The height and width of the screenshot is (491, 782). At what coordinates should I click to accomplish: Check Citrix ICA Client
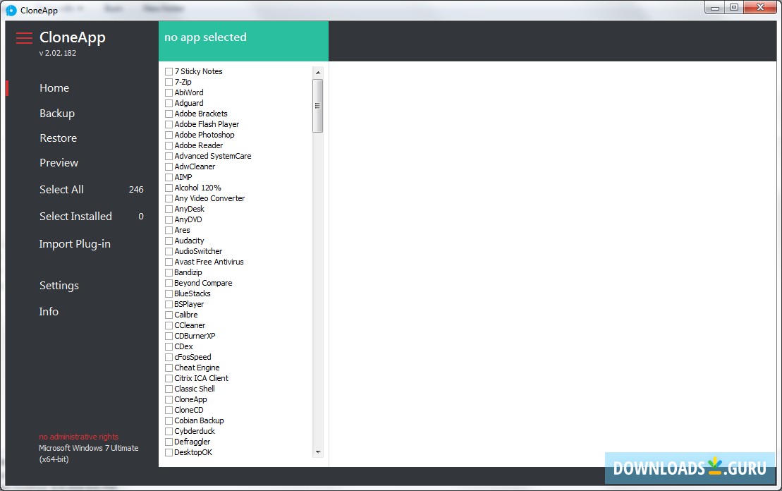click(x=169, y=379)
